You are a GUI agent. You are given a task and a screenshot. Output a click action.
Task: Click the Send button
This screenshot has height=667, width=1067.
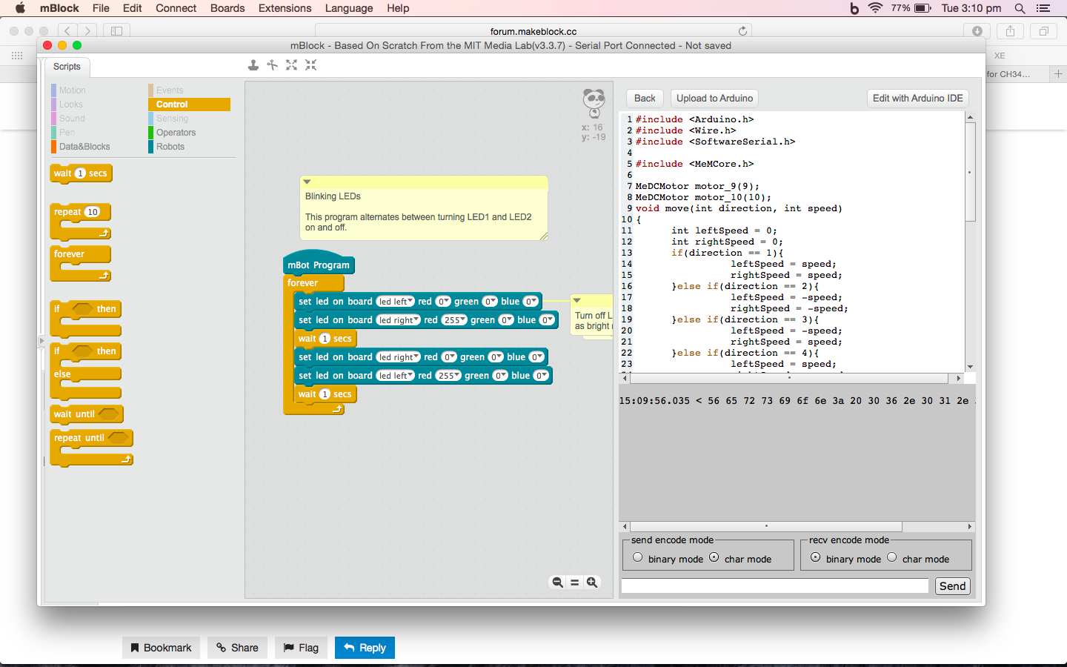pyautogui.click(x=952, y=586)
